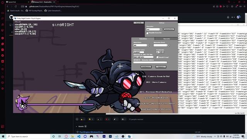Open the Cyber-Sensation bookmark
This screenshot has height=139, width=247.
pos(53,11)
